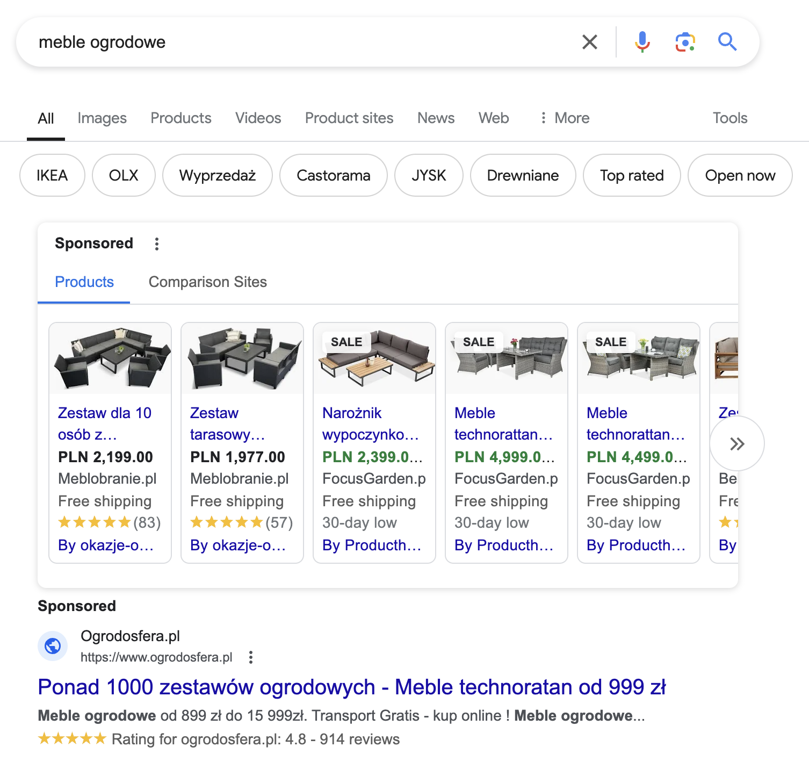Click PLN 2,199.00 price text
The height and width of the screenshot is (761, 809).
[105, 457]
